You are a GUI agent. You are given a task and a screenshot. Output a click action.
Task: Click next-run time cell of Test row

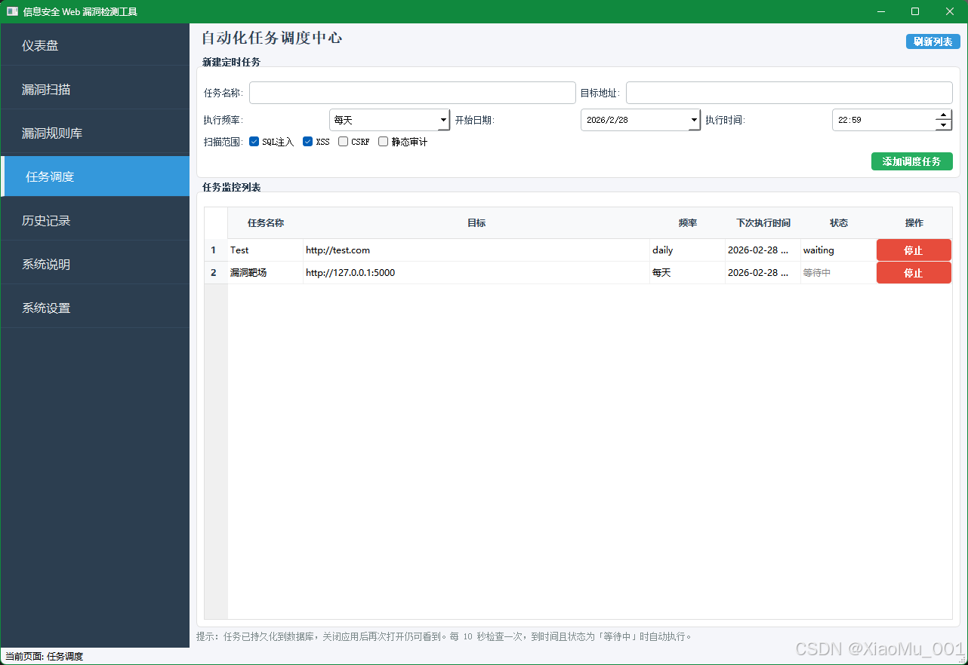click(x=763, y=250)
